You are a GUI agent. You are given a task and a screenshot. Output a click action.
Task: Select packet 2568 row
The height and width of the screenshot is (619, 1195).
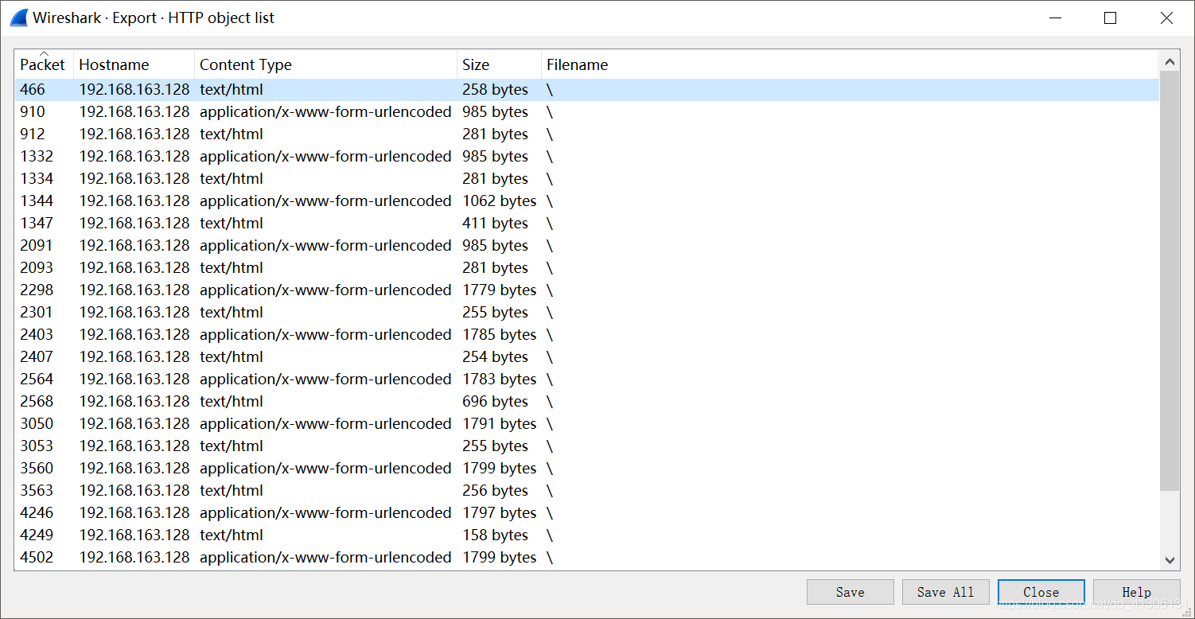pos(587,402)
